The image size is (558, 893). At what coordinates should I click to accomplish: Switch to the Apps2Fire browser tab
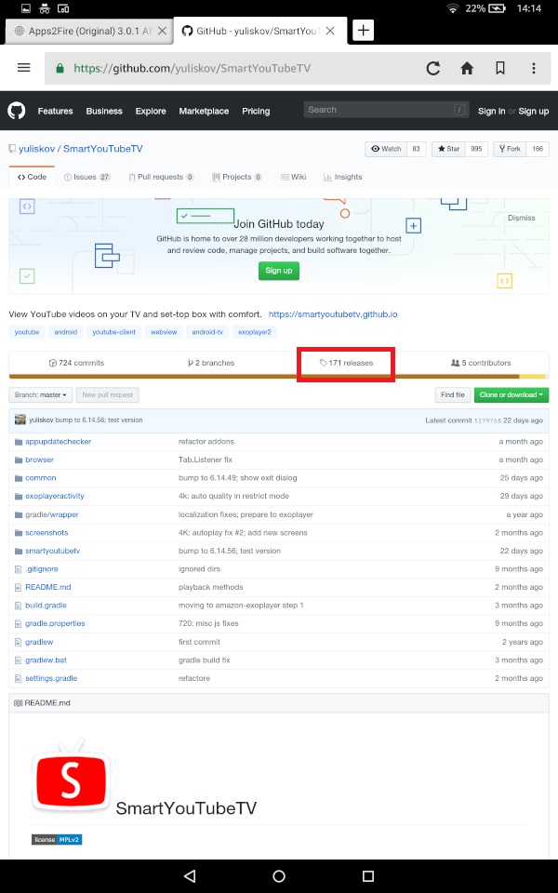pyautogui.click(x=89, y=31)
